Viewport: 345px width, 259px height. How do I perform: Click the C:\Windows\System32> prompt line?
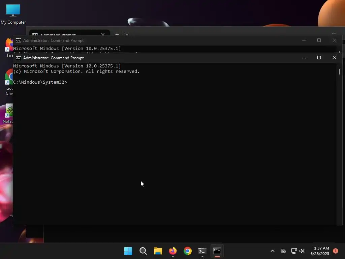[x=40, y=82]
